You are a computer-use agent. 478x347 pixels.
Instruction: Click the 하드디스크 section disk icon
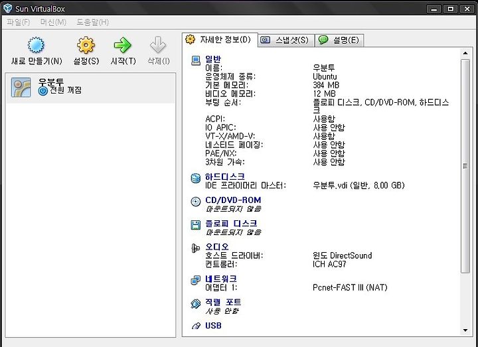coord(196,178)
